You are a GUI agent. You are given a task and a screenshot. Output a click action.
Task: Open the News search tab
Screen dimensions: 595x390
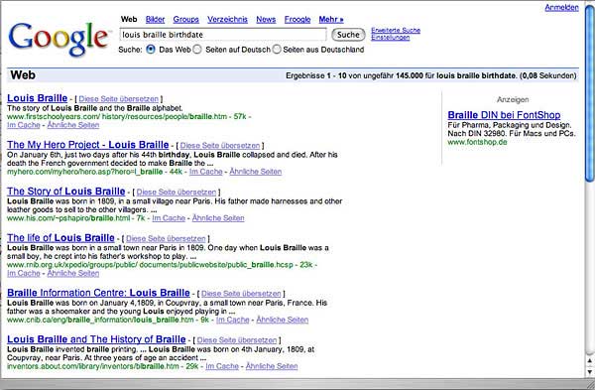point(266,20)
